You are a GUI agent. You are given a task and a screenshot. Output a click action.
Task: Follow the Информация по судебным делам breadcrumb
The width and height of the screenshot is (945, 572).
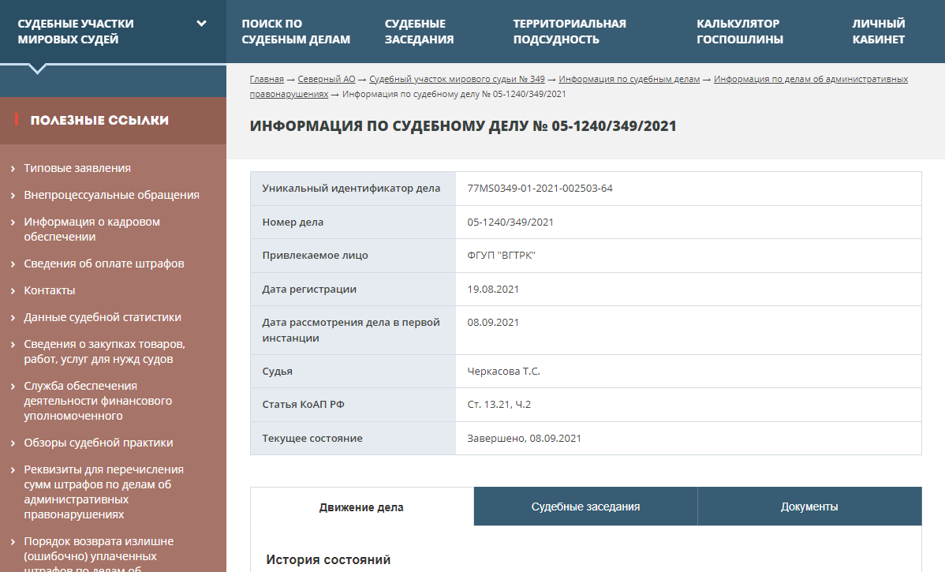(629, 79)
